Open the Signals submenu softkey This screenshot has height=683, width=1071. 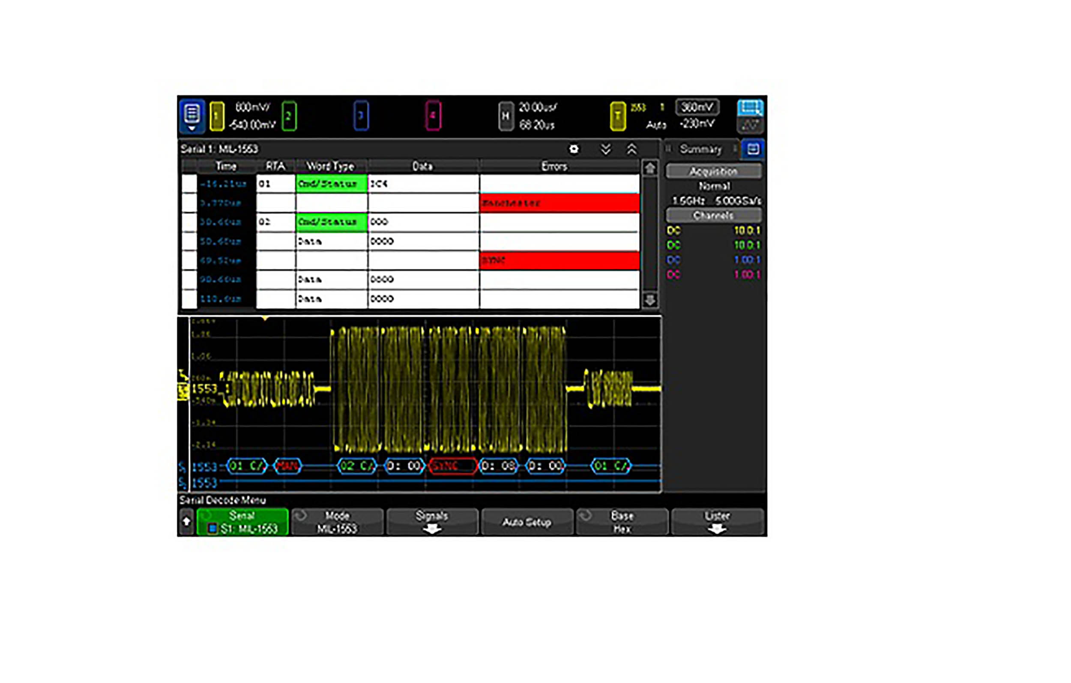click(x=432, y=521)
